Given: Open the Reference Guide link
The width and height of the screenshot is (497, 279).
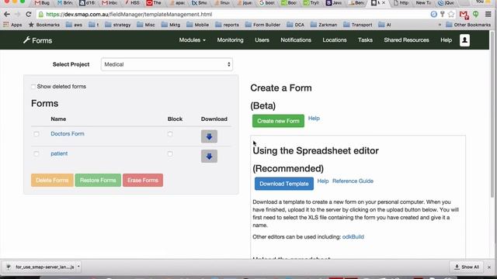Looking at the screenshot, I should [x=353, y=181].
